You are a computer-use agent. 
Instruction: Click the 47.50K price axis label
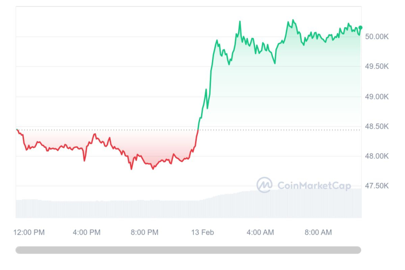pyautogui.click(x=377, y=186)
